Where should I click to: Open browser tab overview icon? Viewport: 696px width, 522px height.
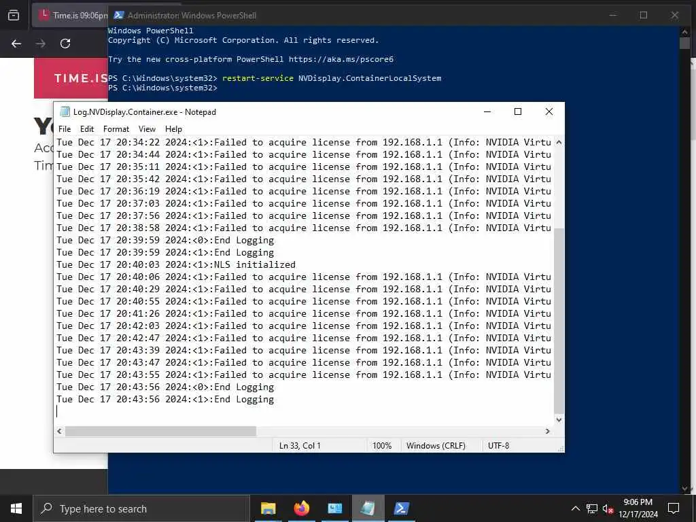pyautogui.click(x=14, y=16)
